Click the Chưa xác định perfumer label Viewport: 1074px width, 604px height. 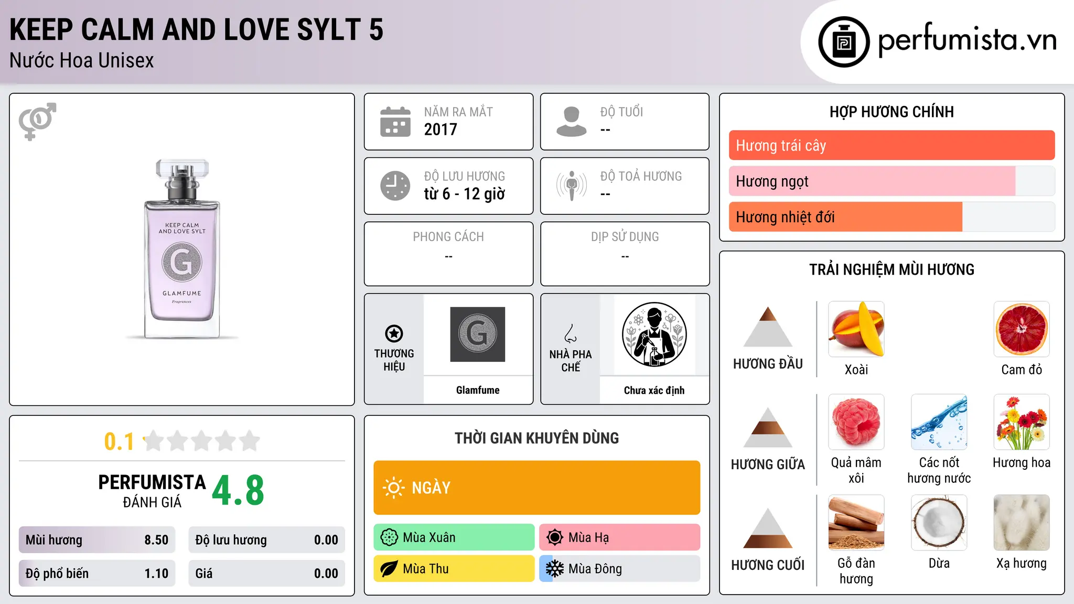(654, 390)
